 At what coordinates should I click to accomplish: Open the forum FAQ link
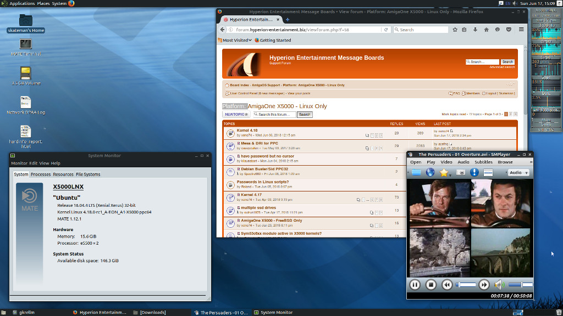pyautogui.click(x=454, y=93)
